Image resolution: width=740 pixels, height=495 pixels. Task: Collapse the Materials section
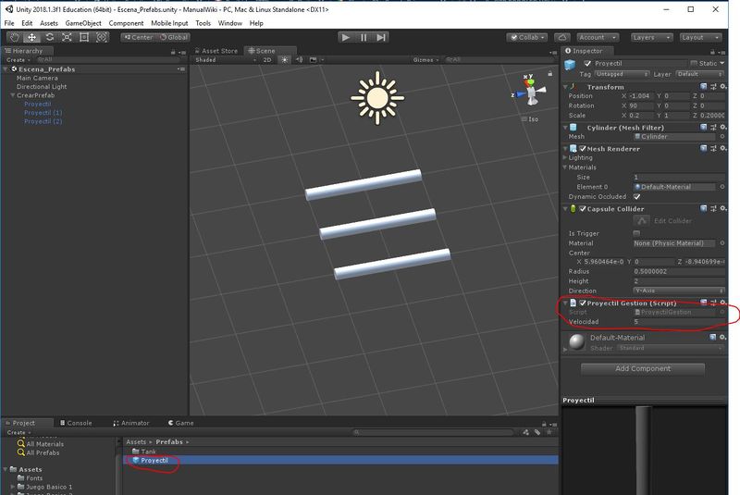point(565,167)
